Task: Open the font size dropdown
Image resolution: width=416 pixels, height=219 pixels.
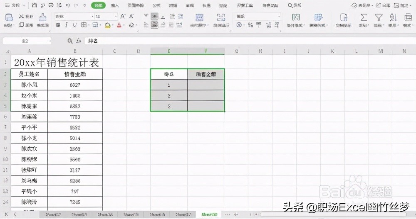Action: tap(116, 17)
